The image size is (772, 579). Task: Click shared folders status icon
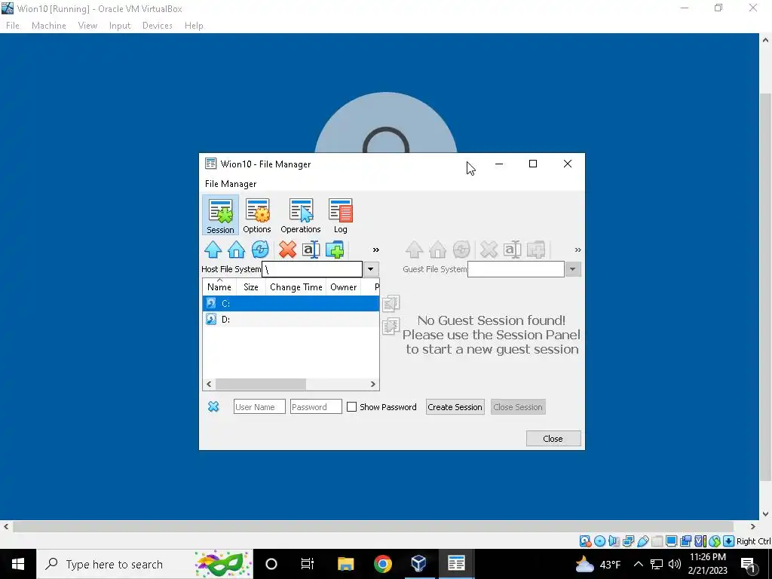[657, 541]
